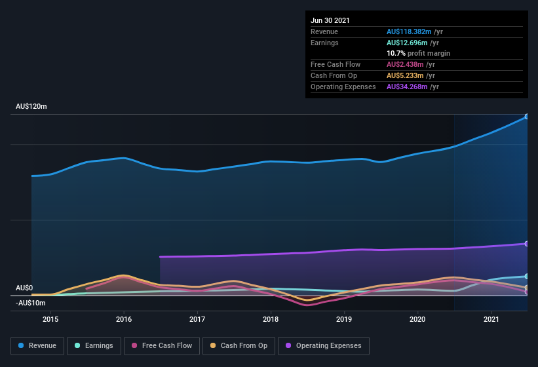538x367 pixels.
Task: Click the blue dot in Revenue legend
Action: click(x=21, y=345)
